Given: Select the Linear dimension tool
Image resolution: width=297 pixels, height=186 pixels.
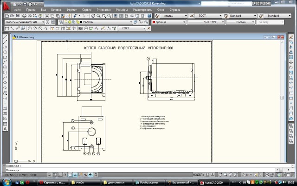Looking at the screenshot, I should [7, 28].
